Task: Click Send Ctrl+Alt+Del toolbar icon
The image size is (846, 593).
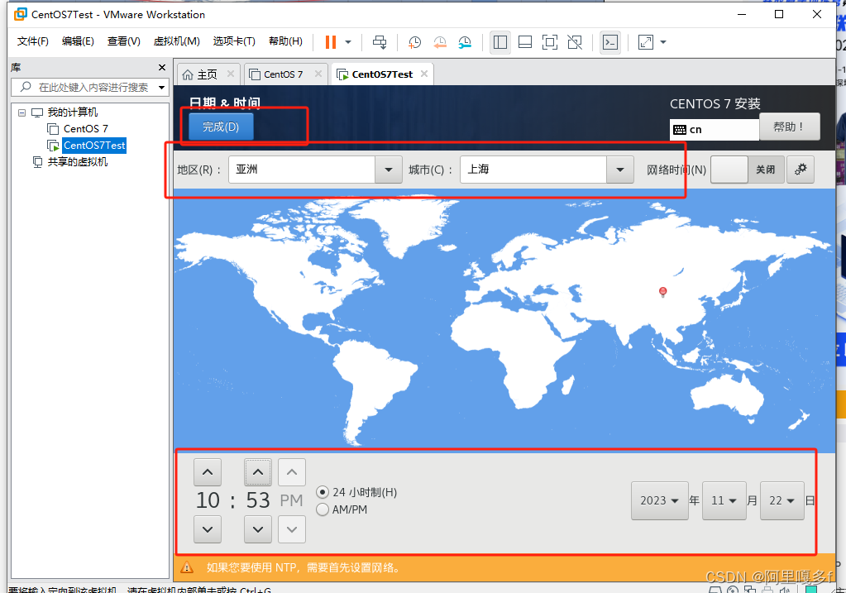Action: point(380,42)
